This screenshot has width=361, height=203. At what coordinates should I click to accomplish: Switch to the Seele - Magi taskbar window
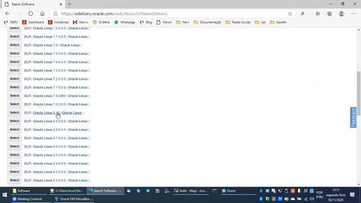tap(191, 191)
